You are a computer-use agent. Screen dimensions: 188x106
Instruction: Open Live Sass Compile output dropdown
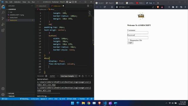coord(68,76)
